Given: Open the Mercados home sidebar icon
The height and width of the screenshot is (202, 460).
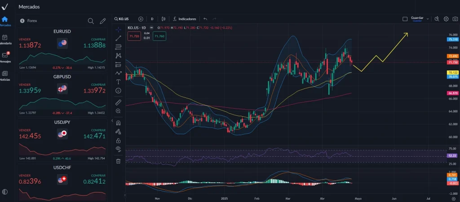Looking at the screenshot, I should coord(4,19).
